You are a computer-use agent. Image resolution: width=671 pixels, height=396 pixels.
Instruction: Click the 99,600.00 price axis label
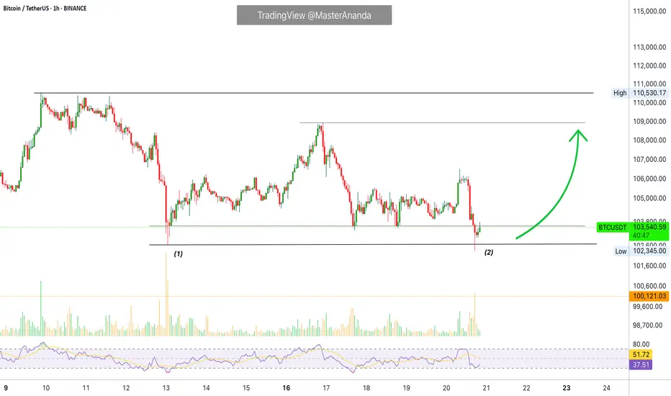pos(649,307)
